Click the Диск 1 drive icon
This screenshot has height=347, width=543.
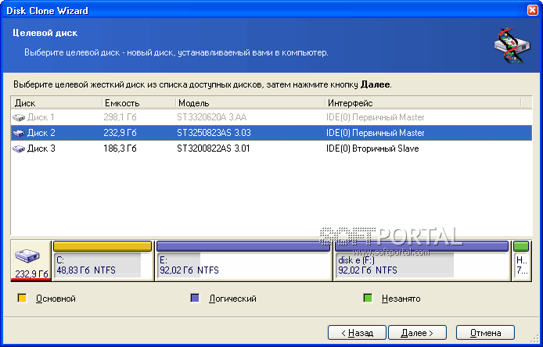[x=19, y=118]
